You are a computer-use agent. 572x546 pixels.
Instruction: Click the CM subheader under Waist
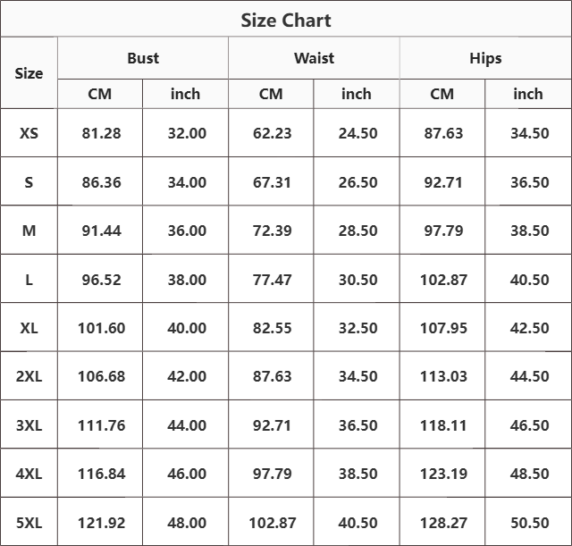(271, 94)
